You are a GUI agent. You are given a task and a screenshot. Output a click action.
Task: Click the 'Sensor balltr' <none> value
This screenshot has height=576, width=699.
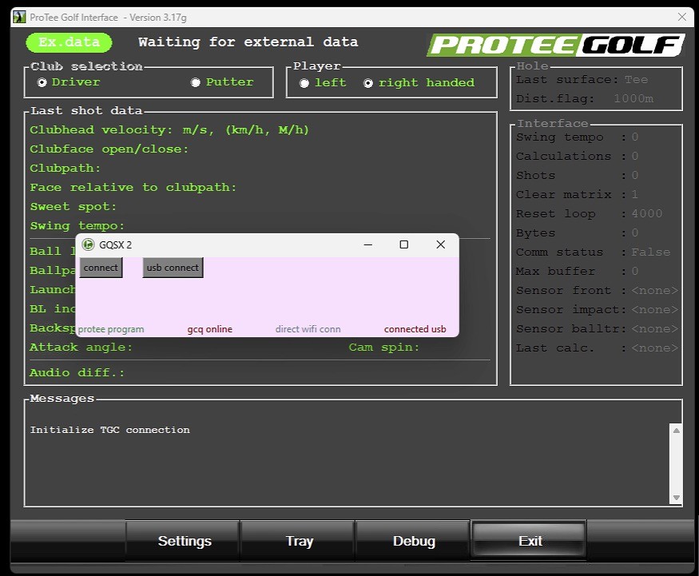654,328
